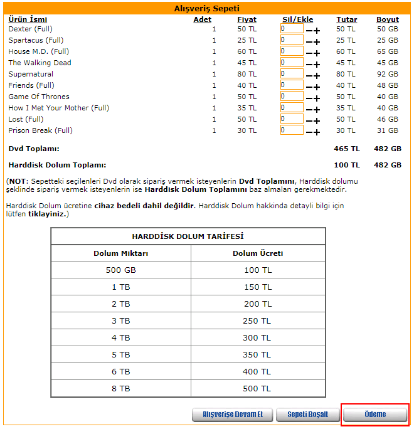414x439 pixels.
Task: Click the 150 TL tariff cell
Action: 258,287
